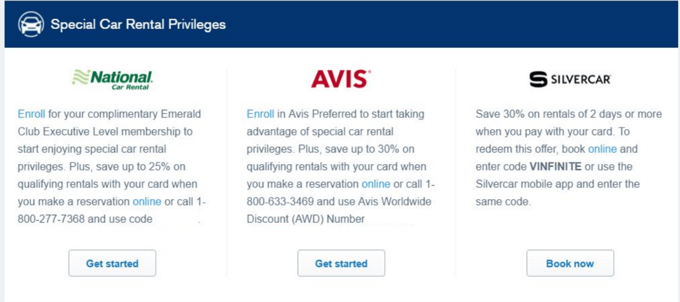
Task: Click the 800-277-7368 National phone number
Action: point(52,219)
